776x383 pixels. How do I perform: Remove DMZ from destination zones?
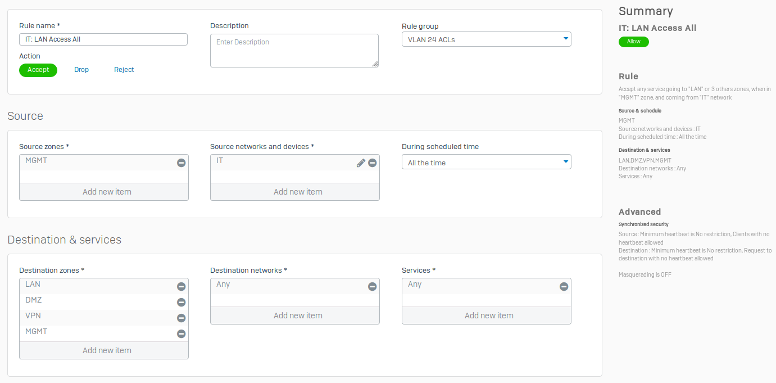coord(181,302)
